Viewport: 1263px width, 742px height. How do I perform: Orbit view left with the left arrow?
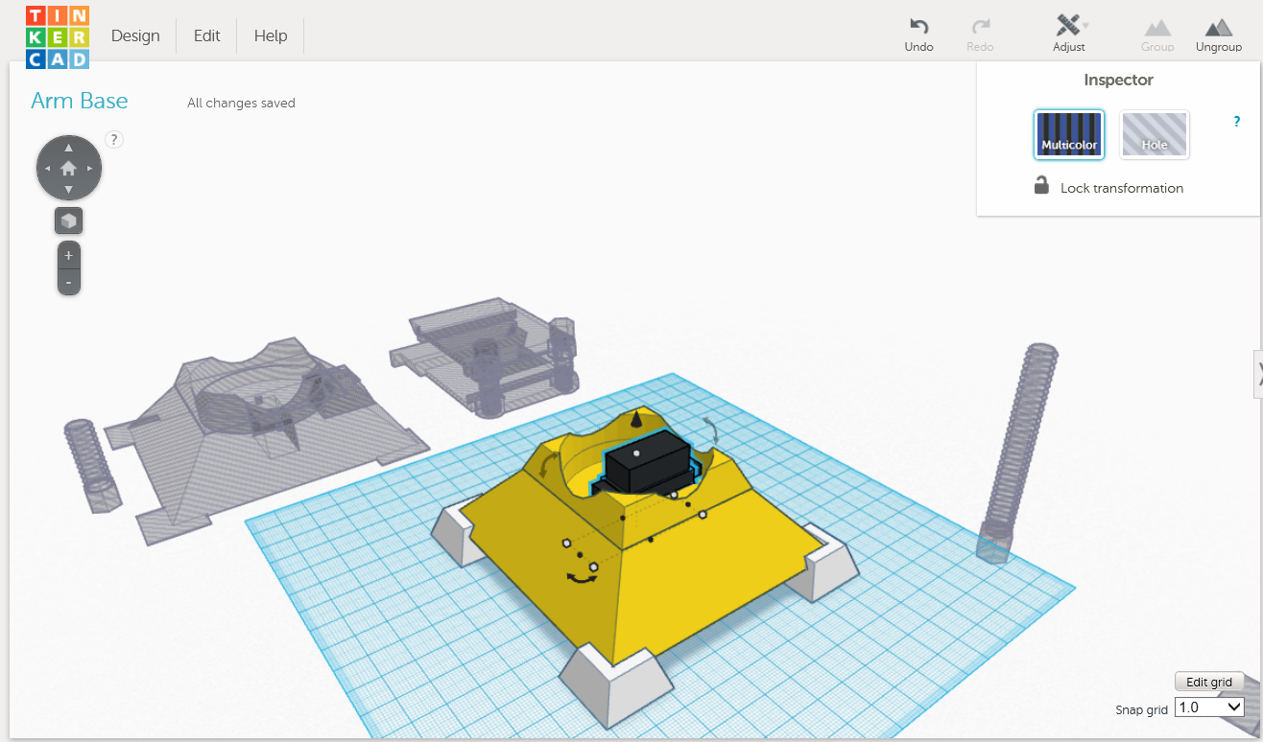click(48, 169)
